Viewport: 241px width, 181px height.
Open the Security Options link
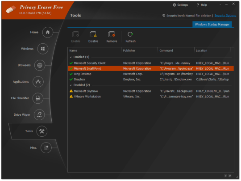tap(225, 16)
